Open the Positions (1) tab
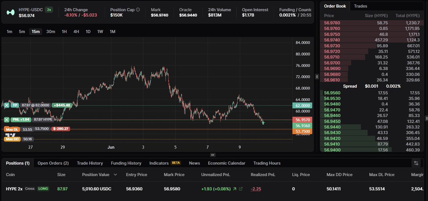Image resolution: width=428 pixels, height=201 pixels. (17, 163)
